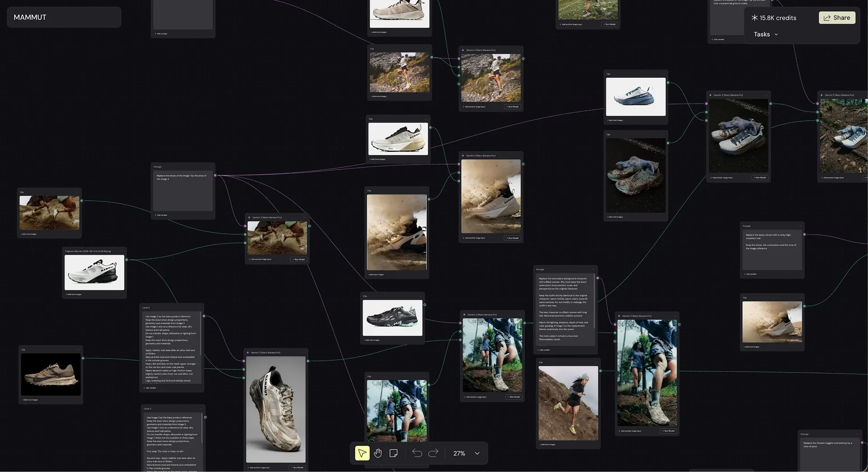868x472 pixels.
Task: Open the 27% zoom level dropdown
Action: pos(466,453)
